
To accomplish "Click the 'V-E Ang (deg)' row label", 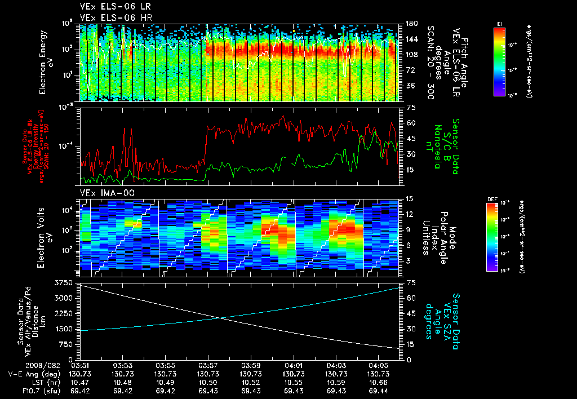I will click(34, 374).
